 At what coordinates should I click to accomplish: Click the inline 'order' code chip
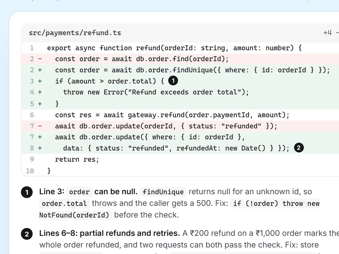79,192
